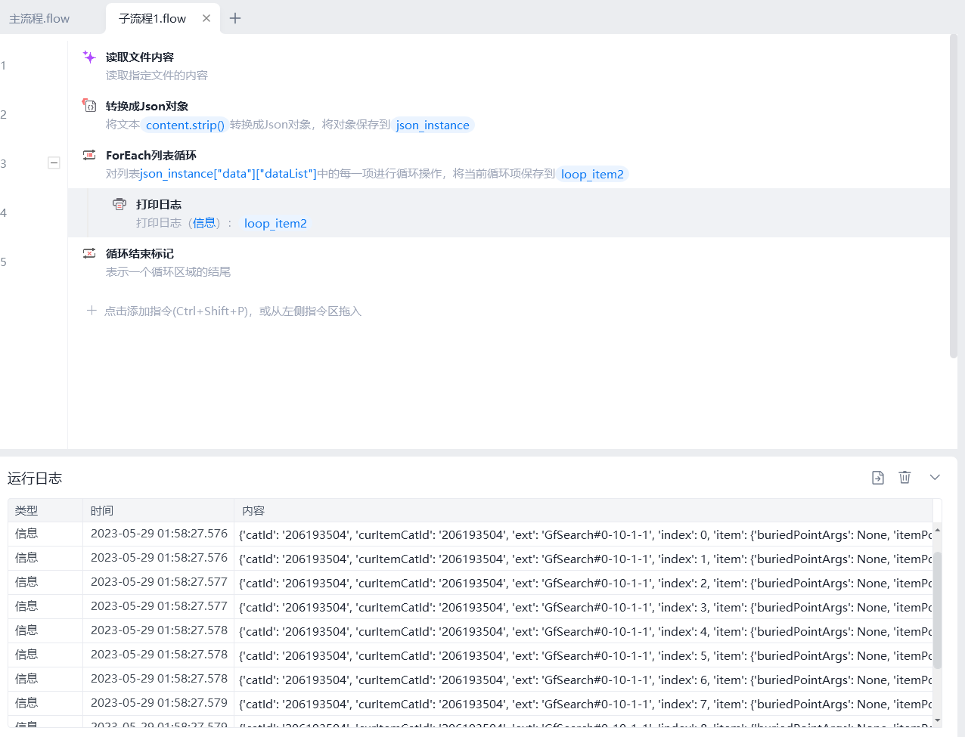Click the ForEach列表循环 loop icon
965x737 pixels.
click(x=89, y=155)
